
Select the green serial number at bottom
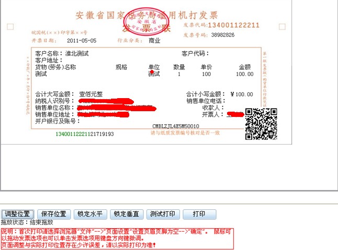pos(84,134)
